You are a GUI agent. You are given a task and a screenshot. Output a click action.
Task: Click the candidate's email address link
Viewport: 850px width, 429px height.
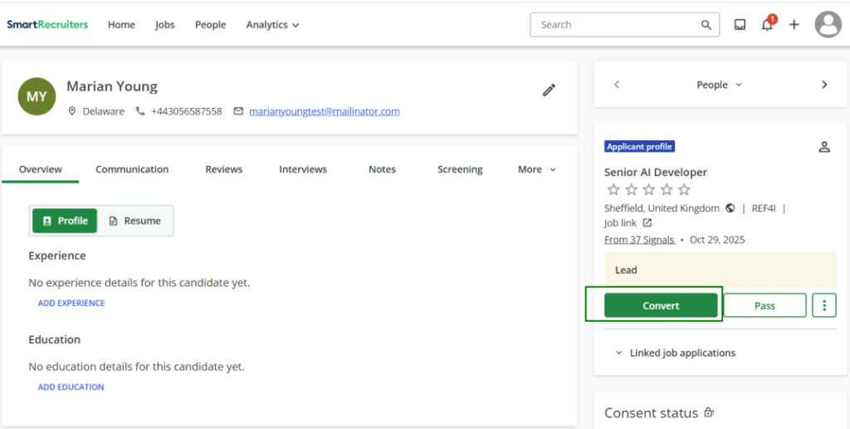325,111
